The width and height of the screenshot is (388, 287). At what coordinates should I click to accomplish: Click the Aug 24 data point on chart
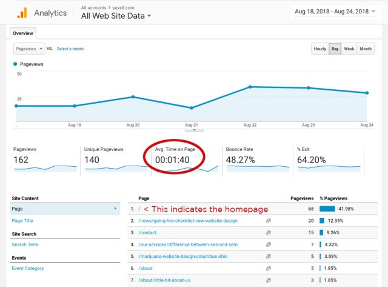[x=367, y=93]
